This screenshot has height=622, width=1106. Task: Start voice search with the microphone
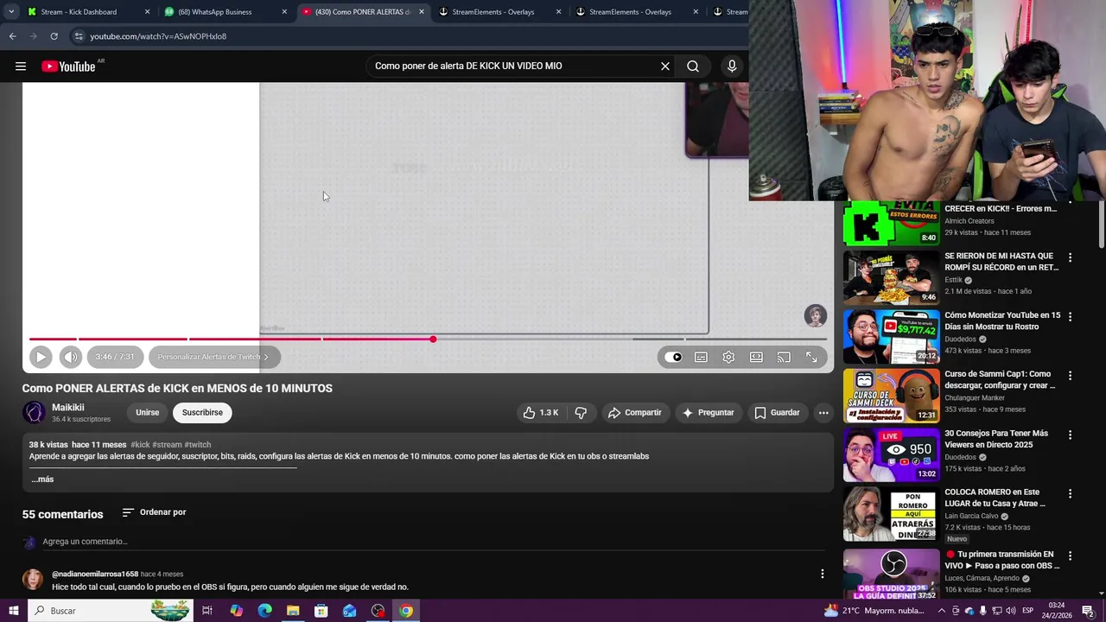[732, 67]
